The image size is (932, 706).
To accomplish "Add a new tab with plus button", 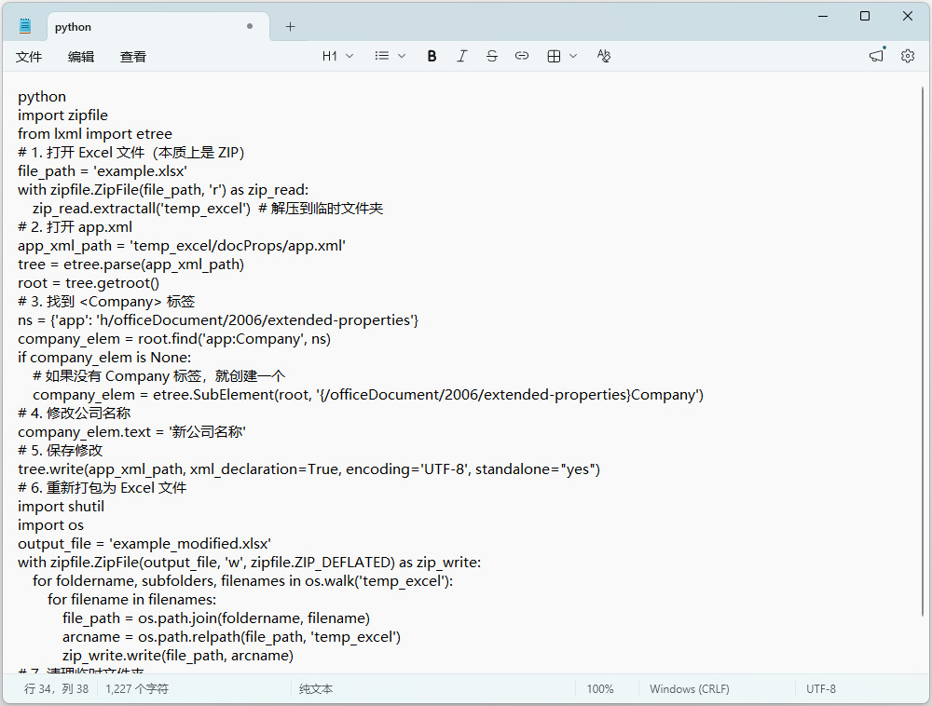I will click(x=290, y=27).
